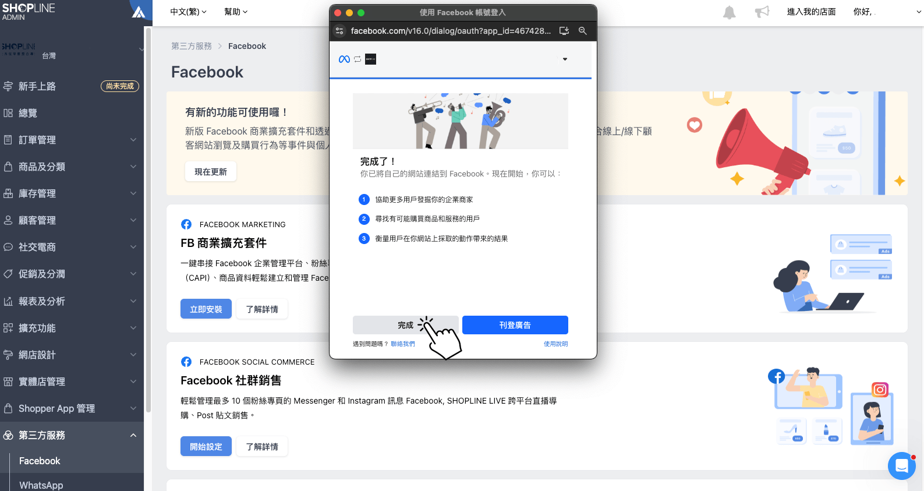The height and width of the screenshot is (491, 924).
Task: Click the 社交電商 chat bubble icon
Action: 8,247
